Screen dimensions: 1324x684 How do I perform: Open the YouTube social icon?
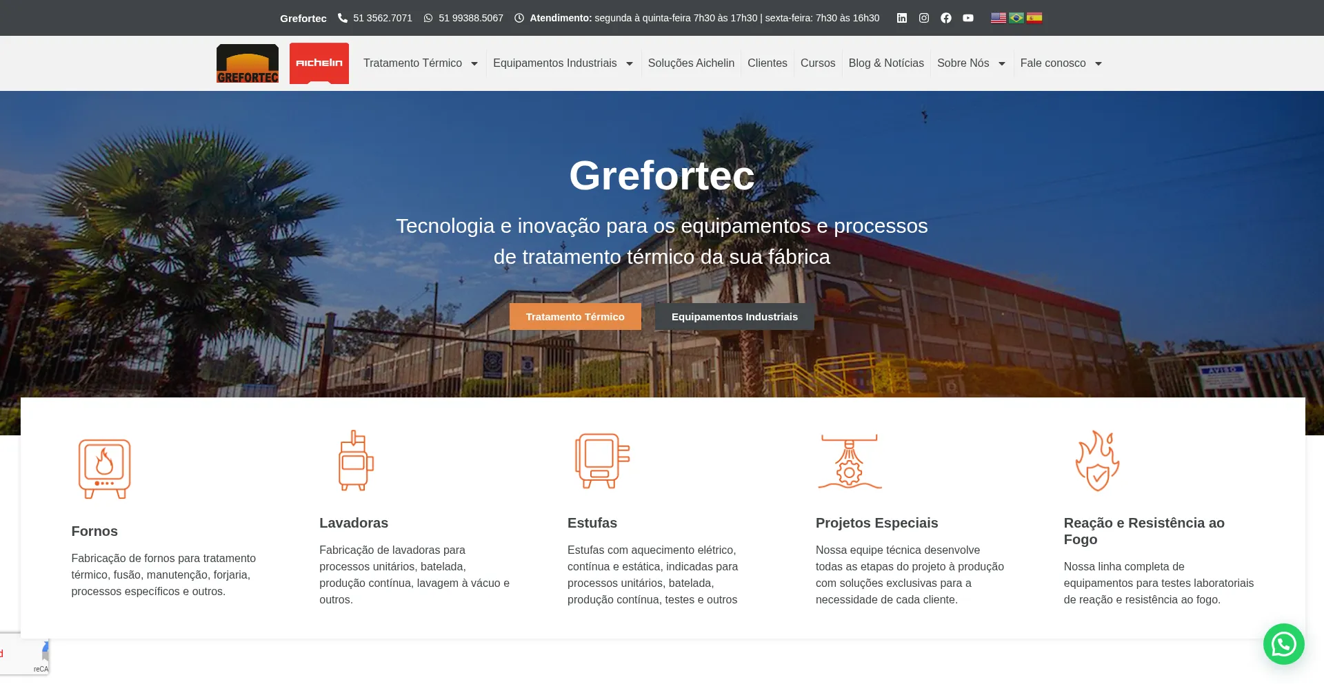coord(968,18)
